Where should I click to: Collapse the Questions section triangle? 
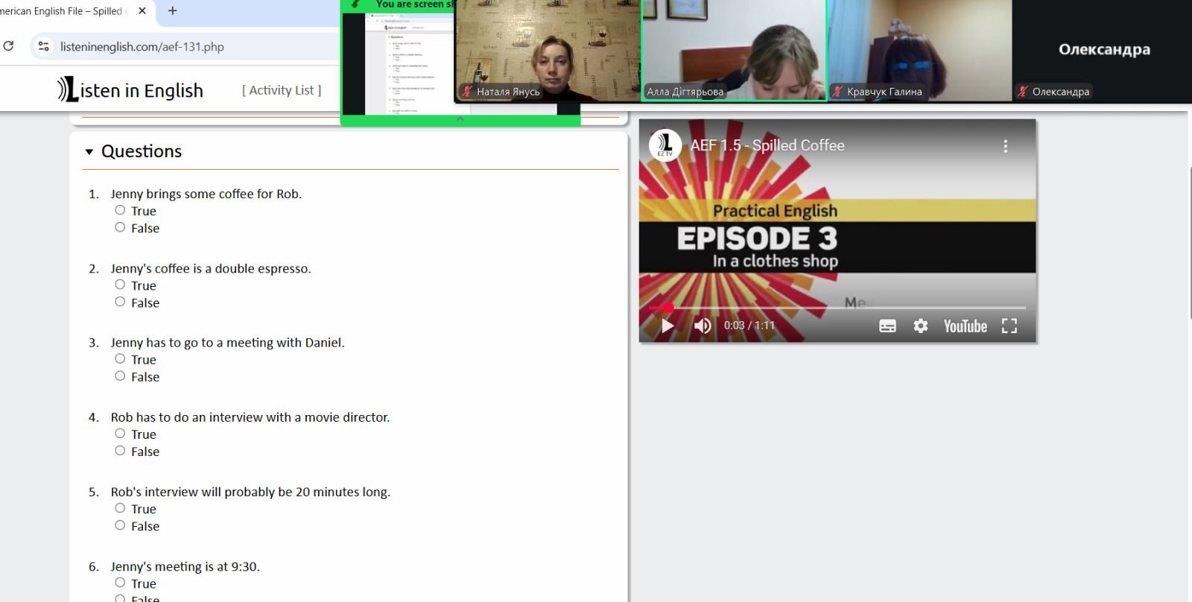[89, 152]
